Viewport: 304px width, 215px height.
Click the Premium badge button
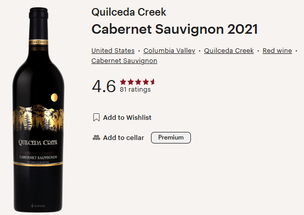[171, 137]
